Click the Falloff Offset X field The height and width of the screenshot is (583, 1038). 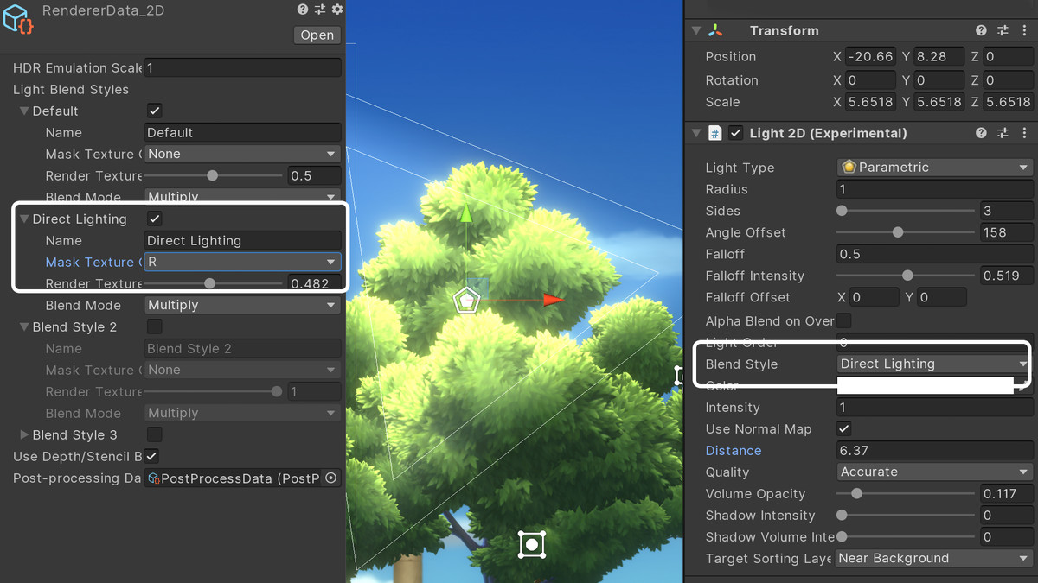874,297
